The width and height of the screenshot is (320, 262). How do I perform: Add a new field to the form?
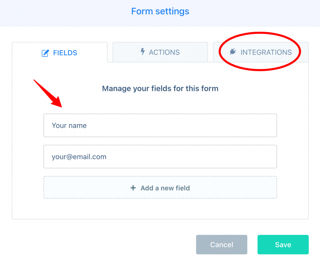click(160, 187)
